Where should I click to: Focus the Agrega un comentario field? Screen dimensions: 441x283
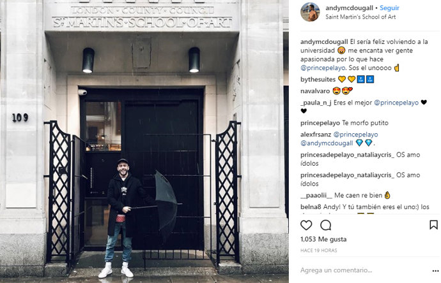click(x=364, y=270)
